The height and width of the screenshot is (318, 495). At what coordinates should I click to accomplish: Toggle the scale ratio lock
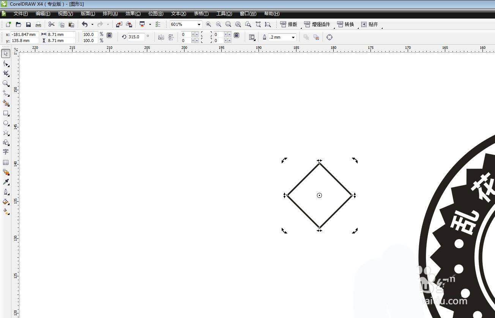pyautogui.click(x=109, y=35)
